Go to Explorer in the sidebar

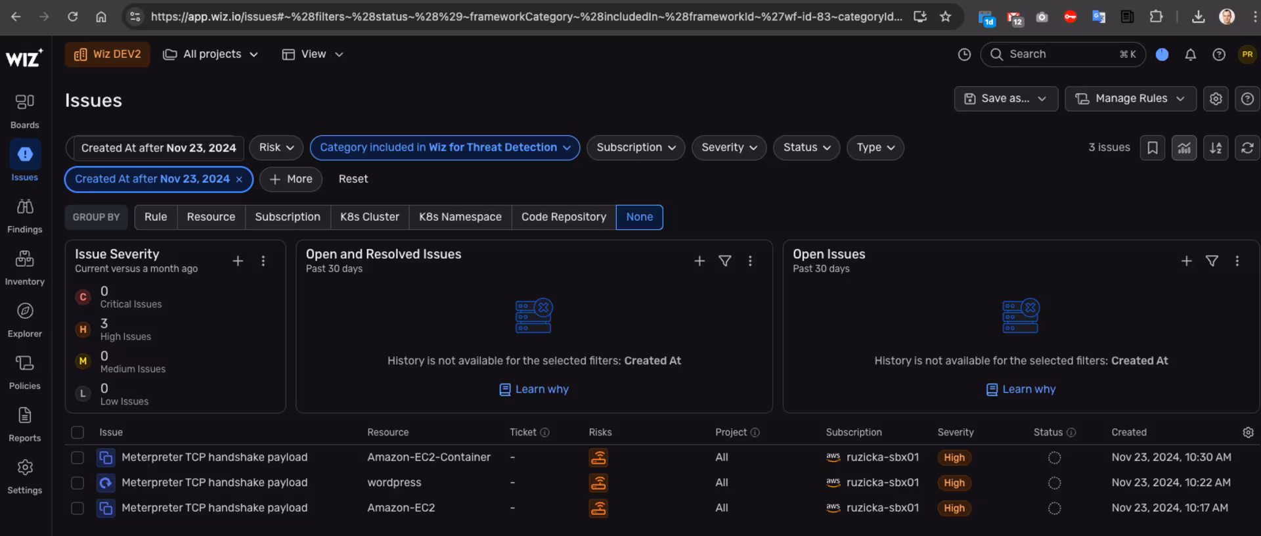point(25,320)
